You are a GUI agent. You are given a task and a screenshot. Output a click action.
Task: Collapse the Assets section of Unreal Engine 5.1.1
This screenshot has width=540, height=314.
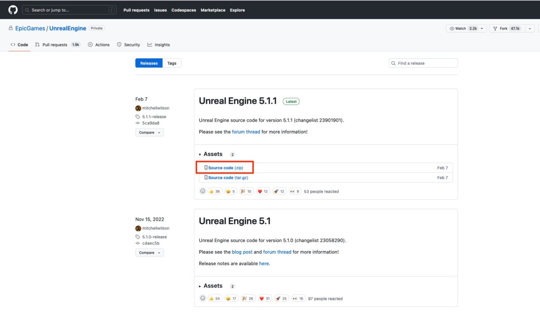(213, 154)
